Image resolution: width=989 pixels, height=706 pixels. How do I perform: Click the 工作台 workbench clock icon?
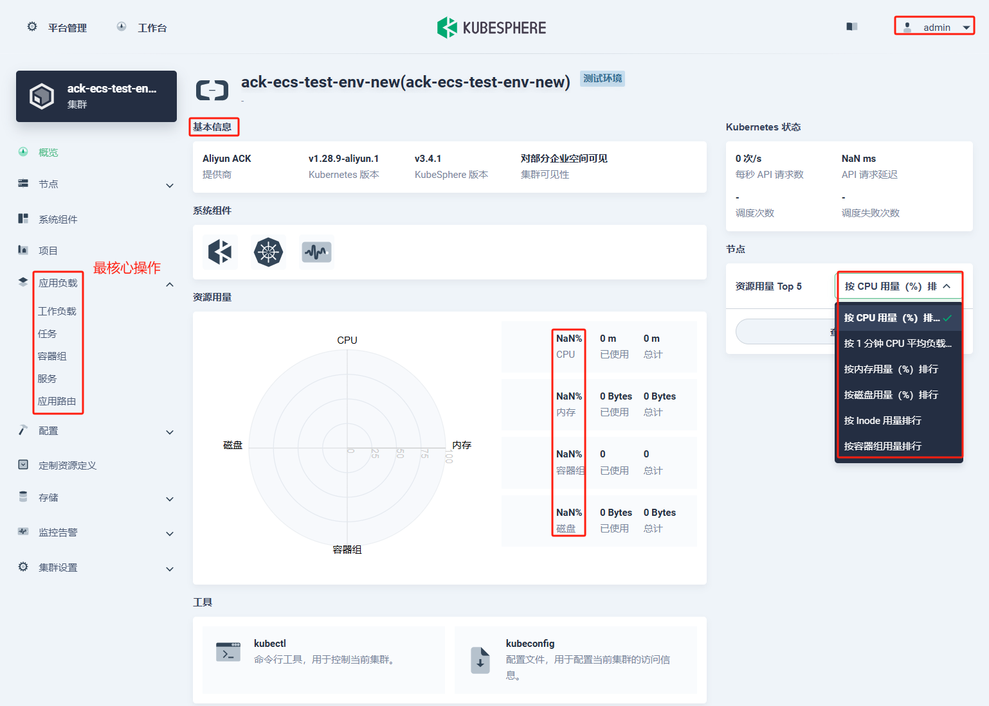pos(122,27)
